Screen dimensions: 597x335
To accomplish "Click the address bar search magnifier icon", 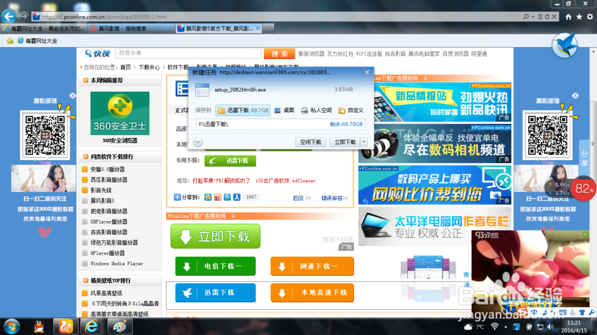I will coord(526,17).
